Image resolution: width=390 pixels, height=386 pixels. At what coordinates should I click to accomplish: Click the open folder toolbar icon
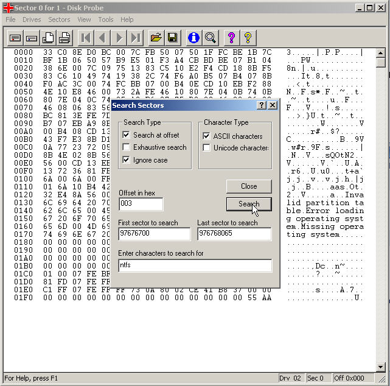[x=156, y=38]
